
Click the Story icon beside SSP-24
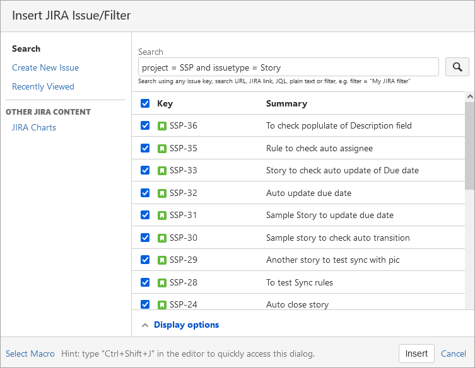(162, 304)
